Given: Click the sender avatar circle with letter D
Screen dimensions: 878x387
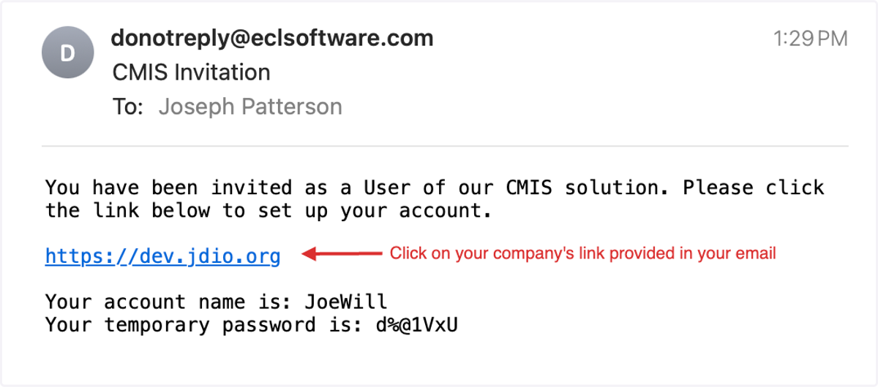Looking at the screenshot, I should (67, 54).
